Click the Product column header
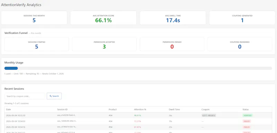The height and width of the screenshot is (133, 277). 113,110
